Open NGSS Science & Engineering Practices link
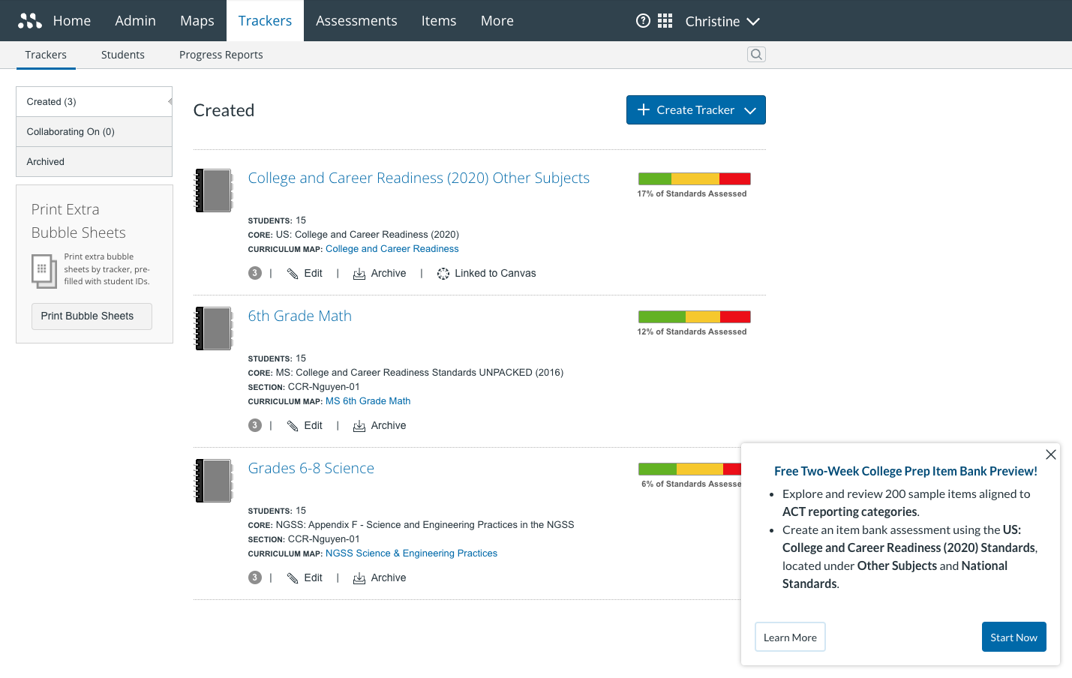Viewport: 1072px width, 678px height. click(x=412, y=553)
